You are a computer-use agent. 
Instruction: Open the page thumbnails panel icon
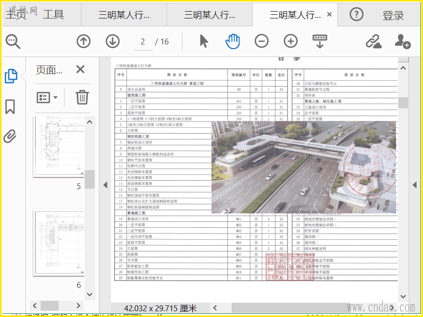pos(11,76)
